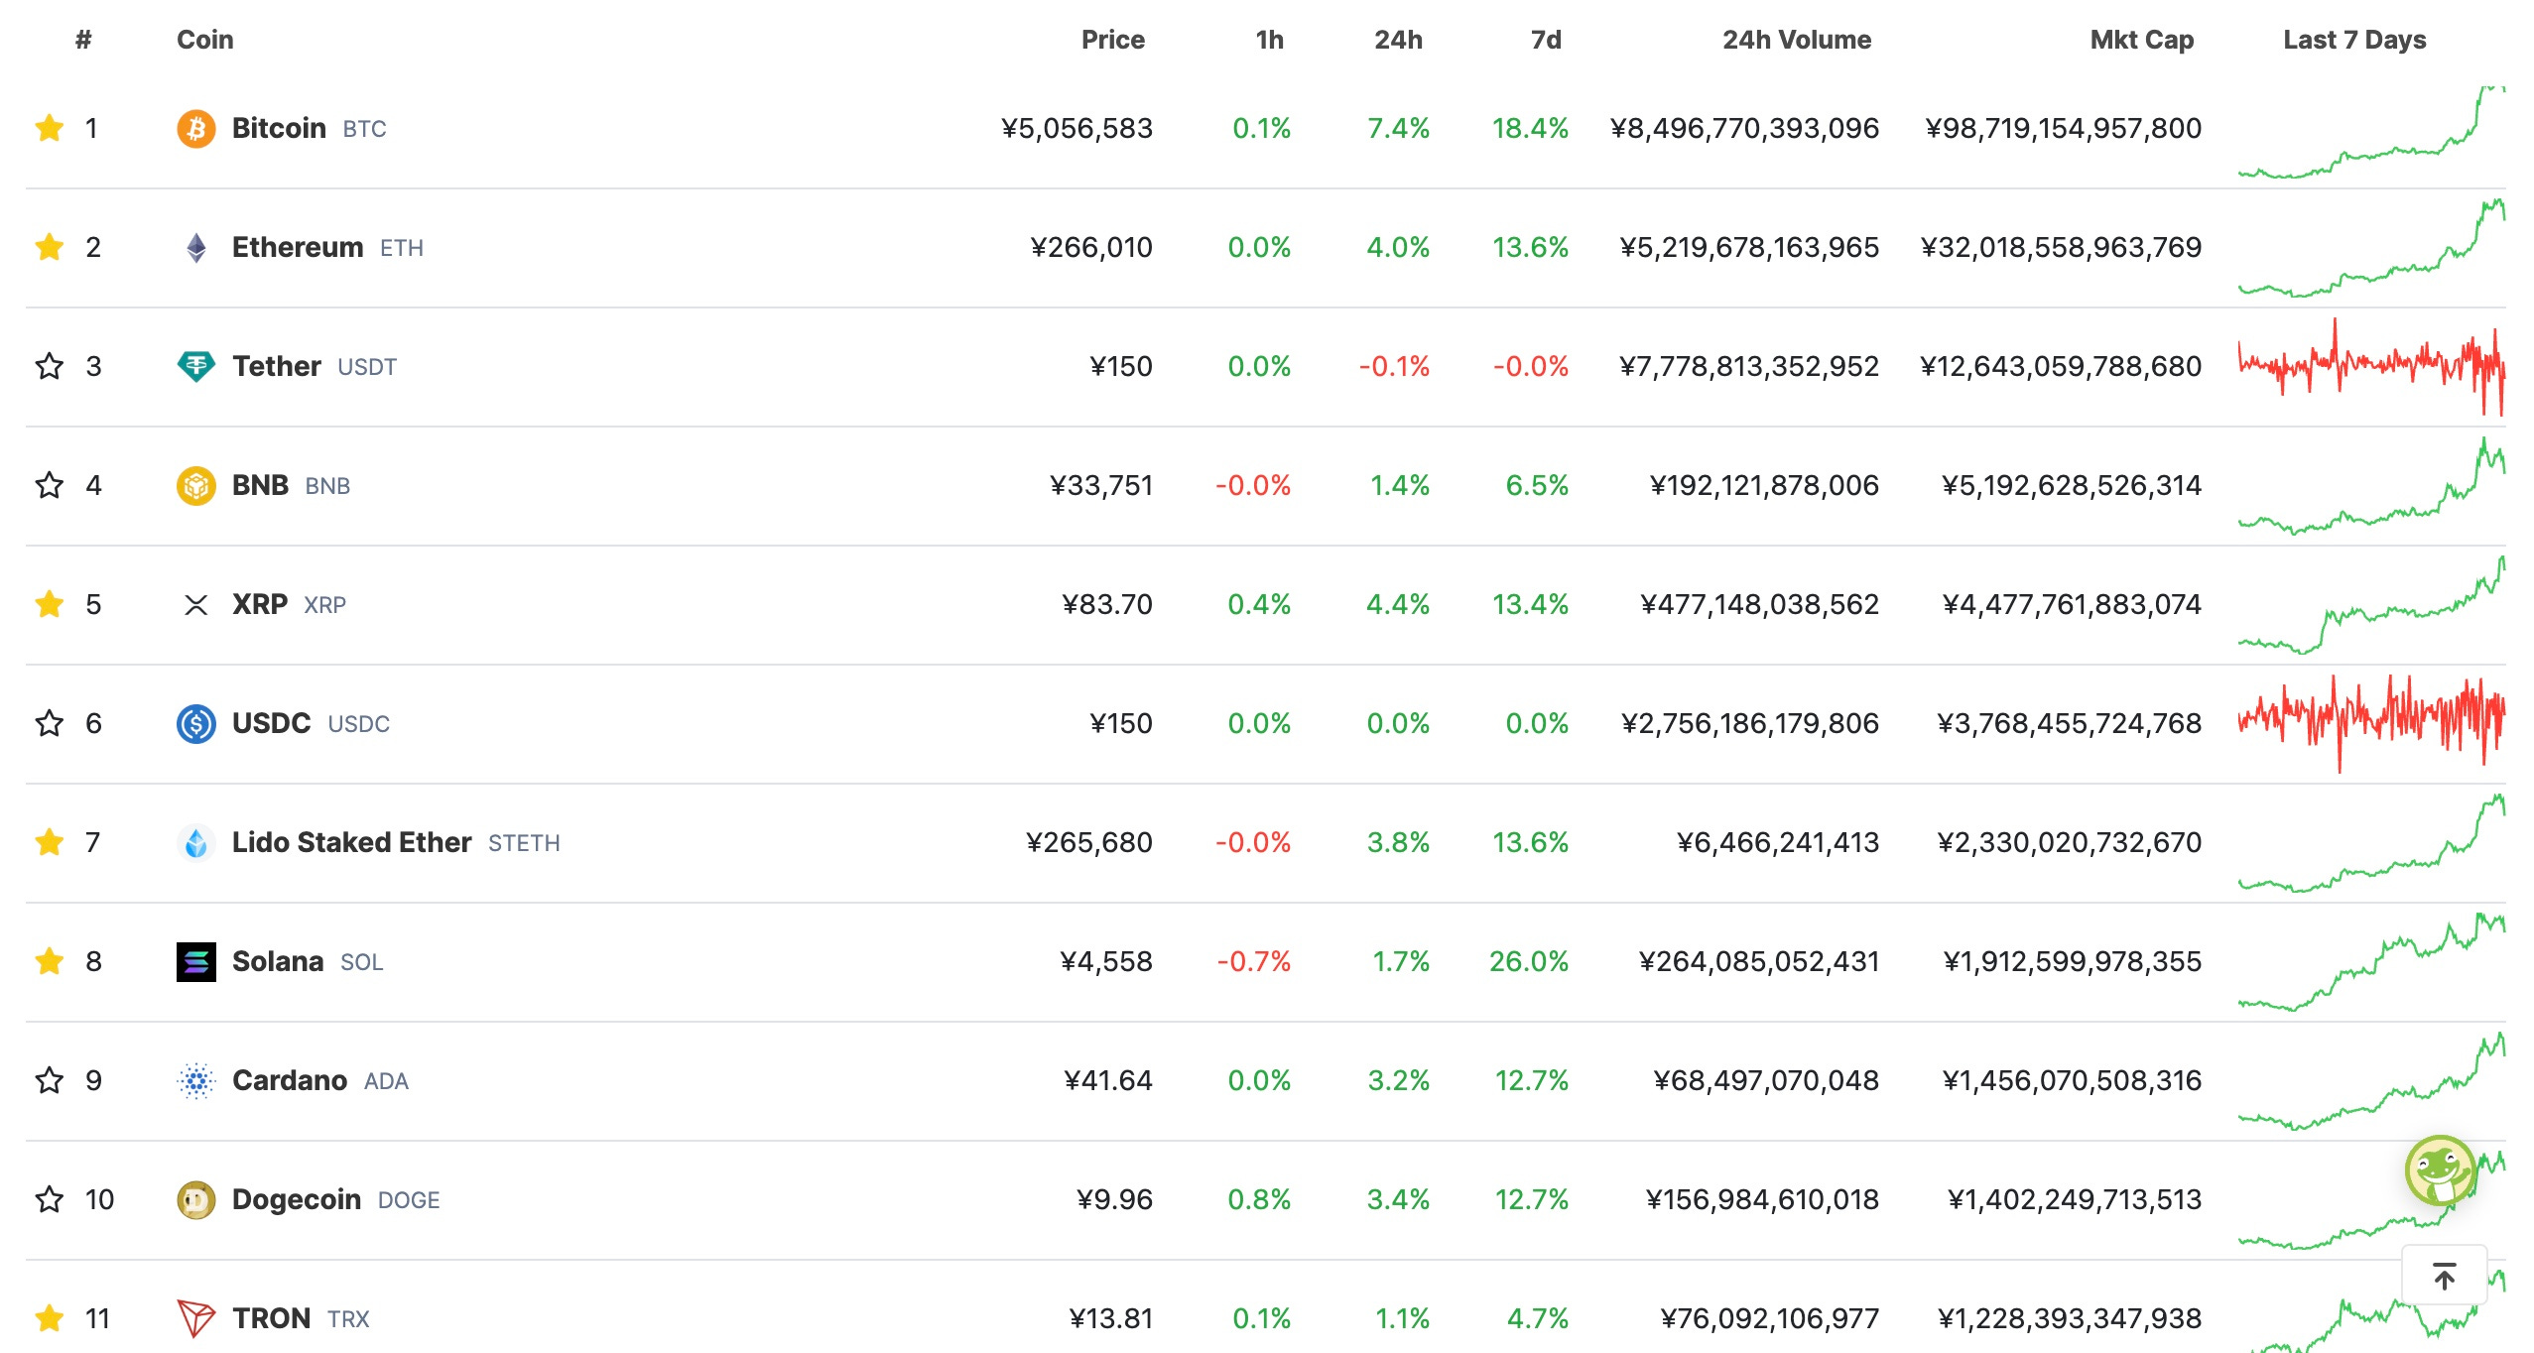Viewport: 2534px width, 1353px height.
Task: Click the Cardano dotted logo icon
Action: coord(196,1081)
